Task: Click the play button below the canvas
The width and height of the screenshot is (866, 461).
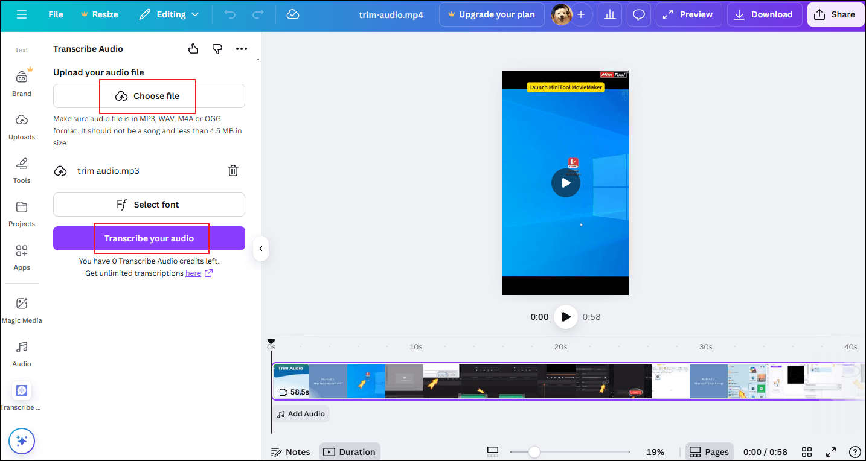Action: coord(566,317)
